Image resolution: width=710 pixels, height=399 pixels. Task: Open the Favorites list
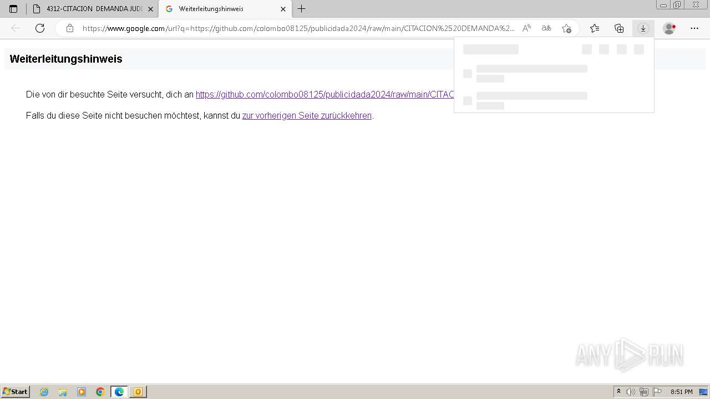pyautogui.click(x=595, y=28)
